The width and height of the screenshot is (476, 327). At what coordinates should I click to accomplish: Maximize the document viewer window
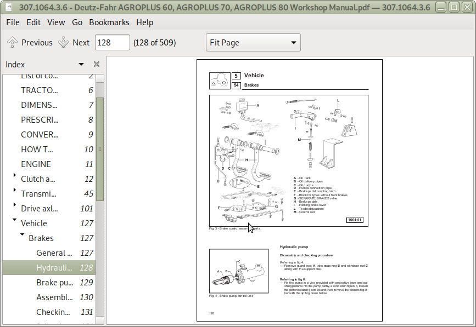tap(454, 8)
